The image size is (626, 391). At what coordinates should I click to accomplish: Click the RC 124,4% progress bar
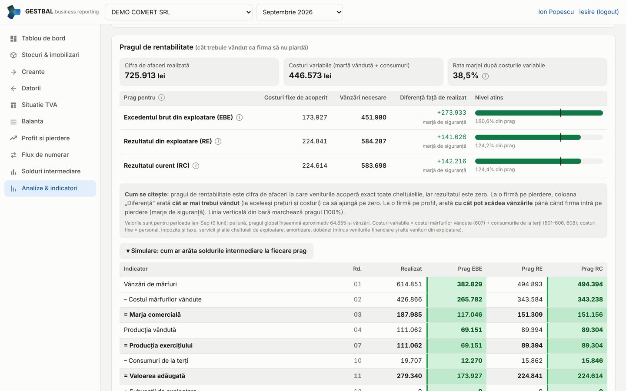tap(539, 161)
